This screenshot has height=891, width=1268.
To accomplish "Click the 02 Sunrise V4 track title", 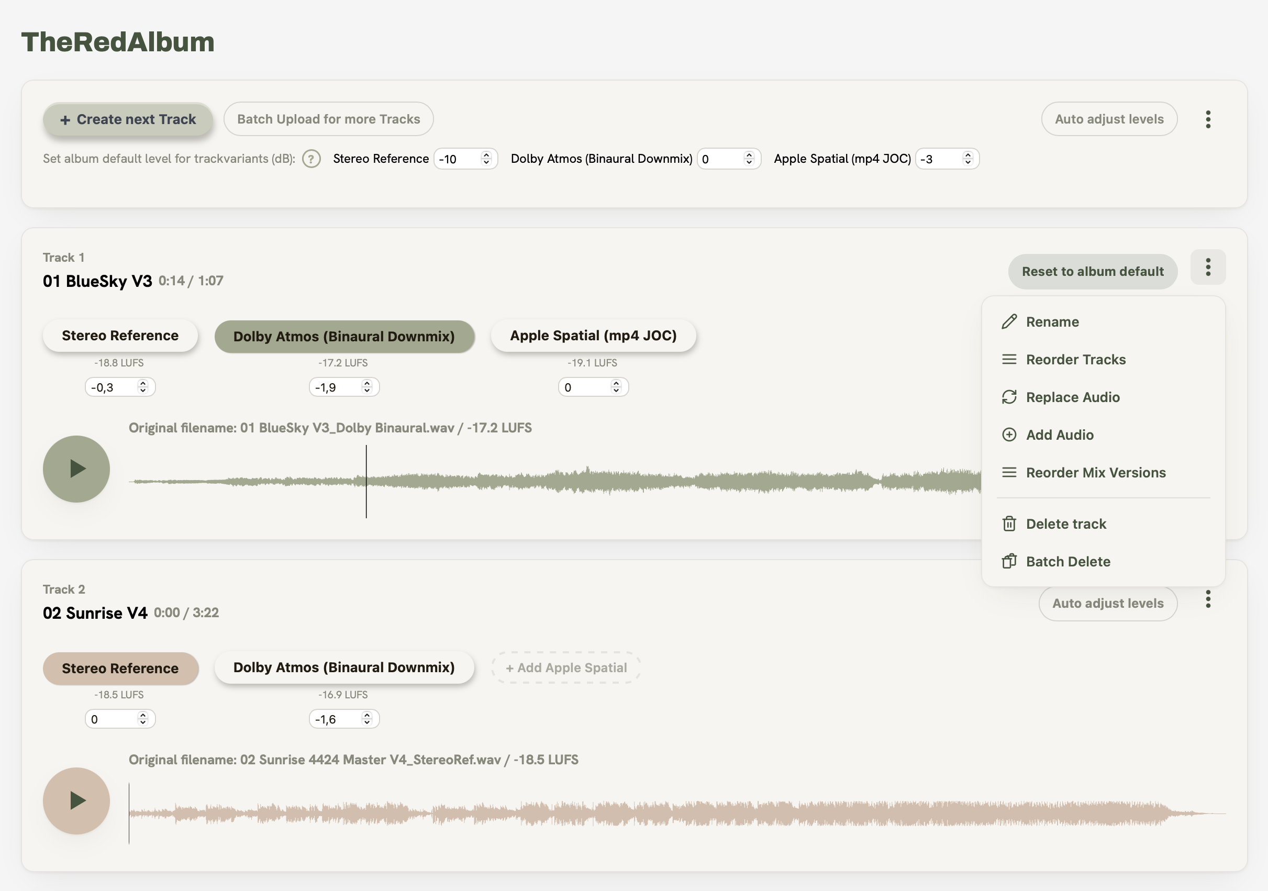I will [x=95, y=613].
